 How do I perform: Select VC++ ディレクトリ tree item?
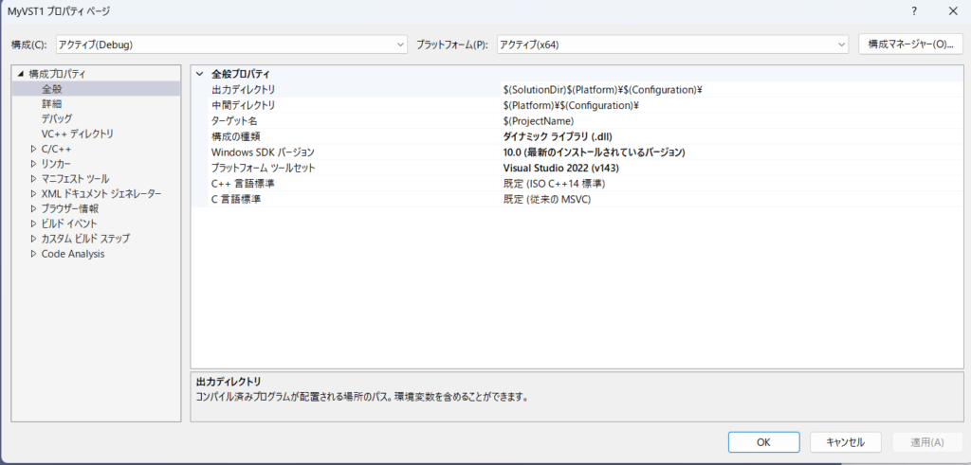[77, 134]
